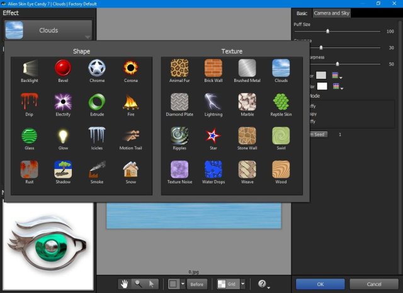Pick the Wood texture
Screen dimensions: 403x293
[x=281, y=169]
